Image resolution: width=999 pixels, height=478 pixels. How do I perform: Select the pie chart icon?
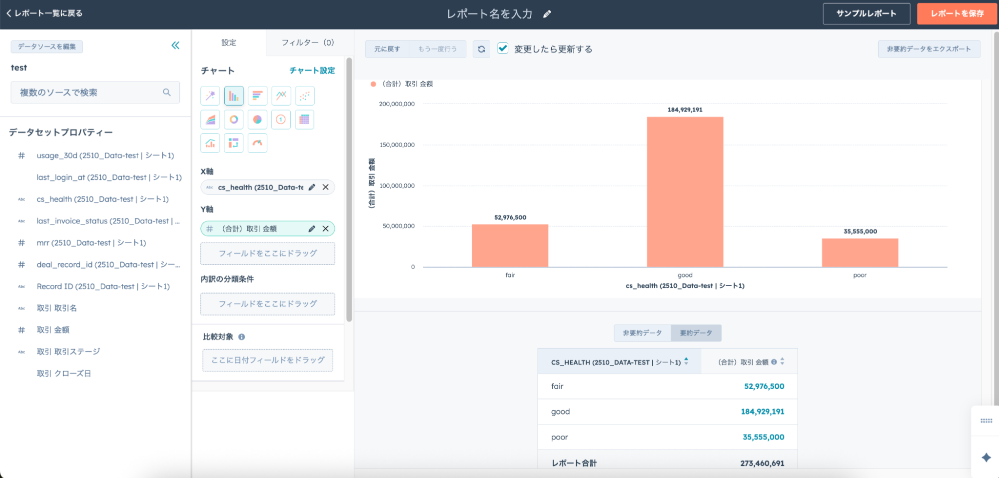(257, 119)
